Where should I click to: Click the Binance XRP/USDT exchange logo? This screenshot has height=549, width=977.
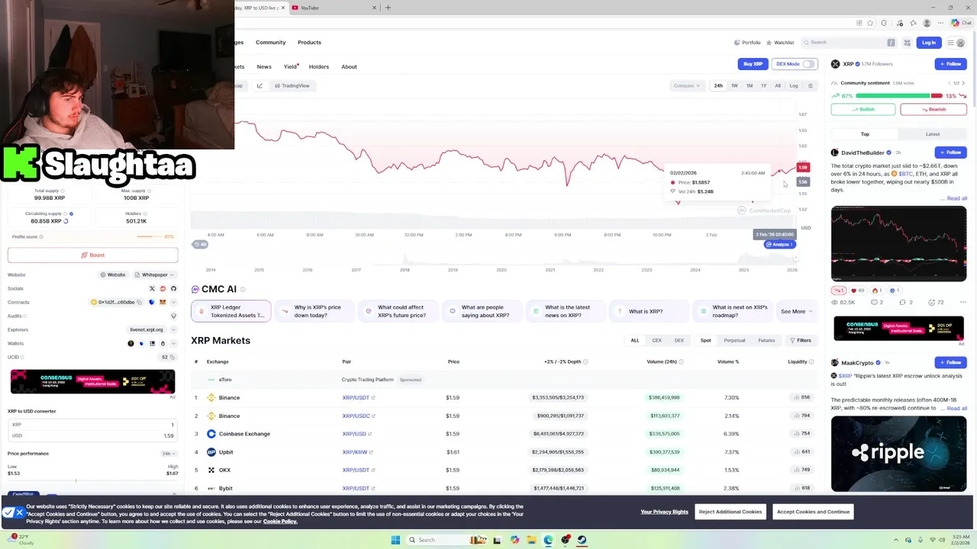tap(211, 397)
